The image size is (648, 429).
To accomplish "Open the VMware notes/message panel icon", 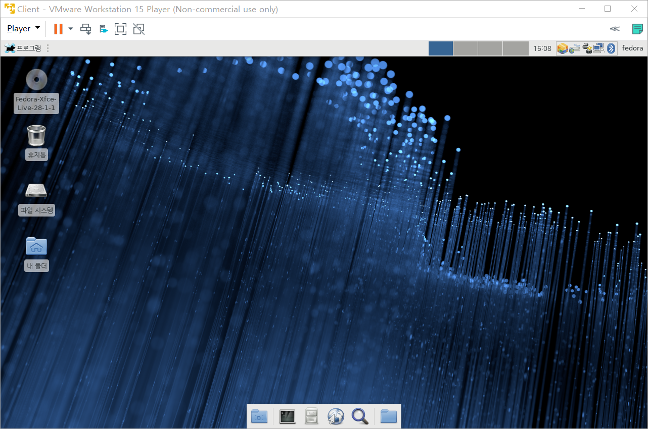I will [637, 29].
